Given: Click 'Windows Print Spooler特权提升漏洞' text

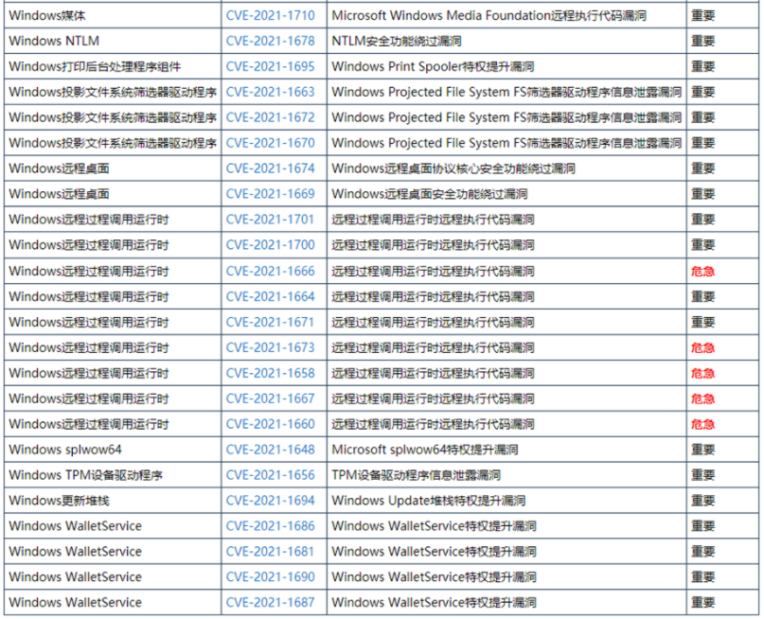Looking at the screenshot, I should (x=434, y=66).
